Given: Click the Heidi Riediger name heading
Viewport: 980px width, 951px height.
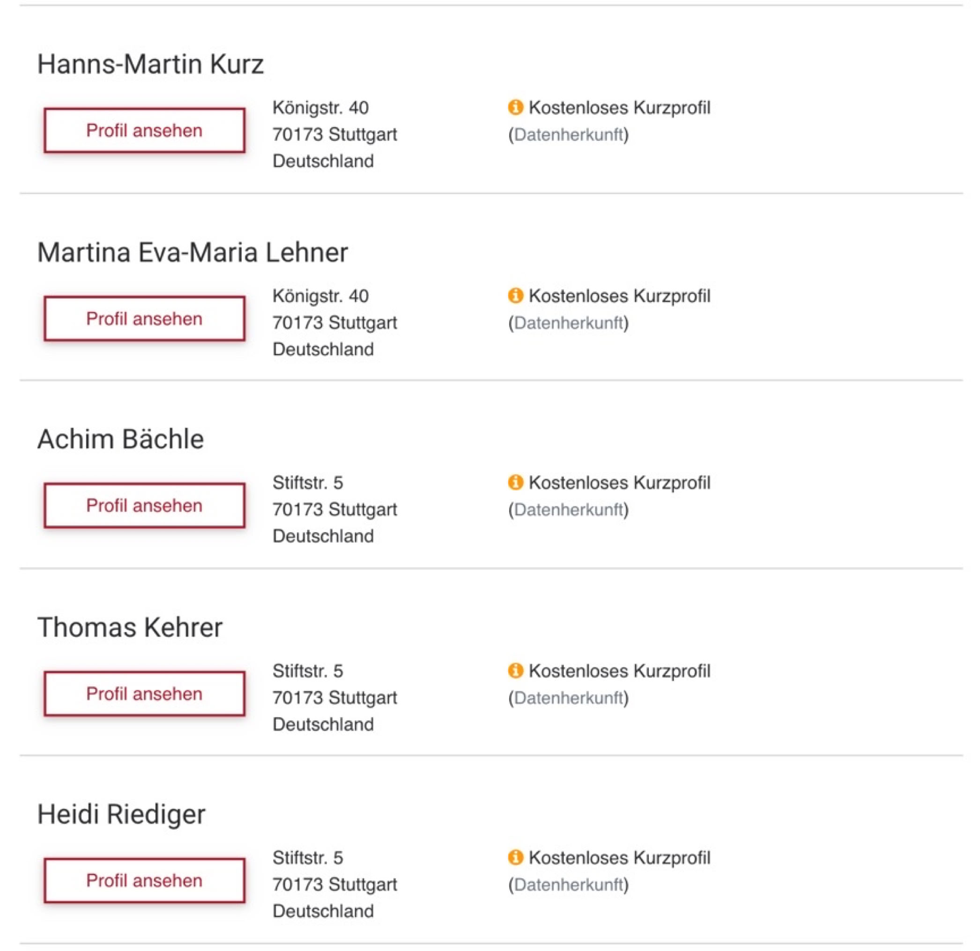Looking at the screenshot, I should 121,815.
